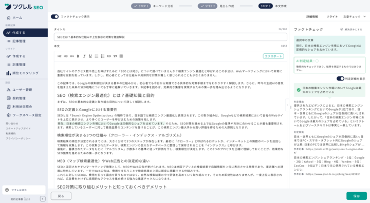Image resolution: width=370 pixels, height=203 pixels.
Task: Click heading SEO（検索エンジン最適化）とは？基礎知識と目的
Action: 106,95
